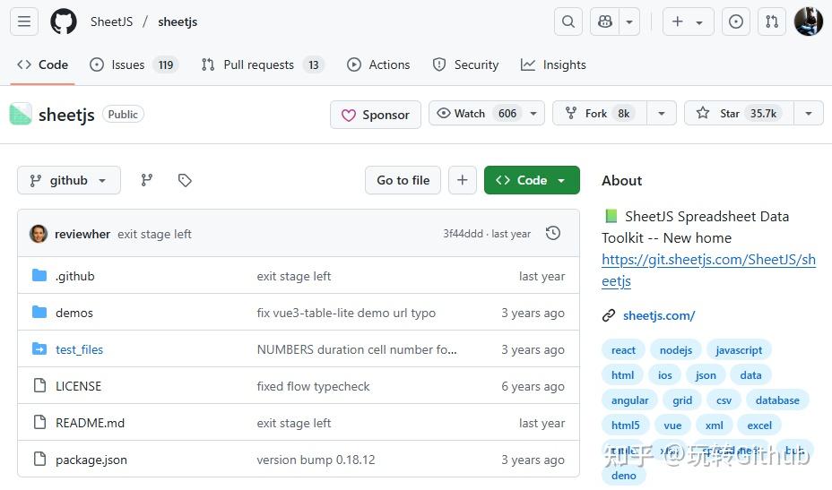Click the GitHub logo icon
This screenshot has height=490, width=832.
tap(64, 21)
